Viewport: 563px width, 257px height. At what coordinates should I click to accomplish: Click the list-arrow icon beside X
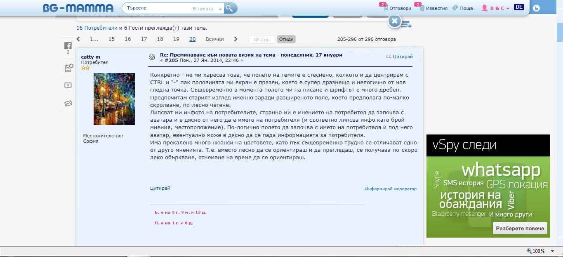406,25
